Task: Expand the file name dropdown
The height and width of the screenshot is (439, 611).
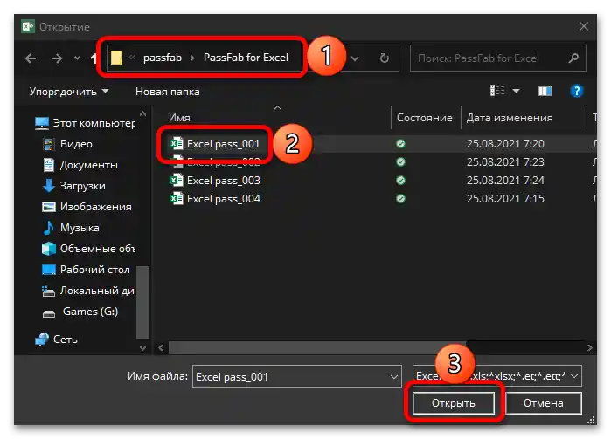Action: pos(394,377)
